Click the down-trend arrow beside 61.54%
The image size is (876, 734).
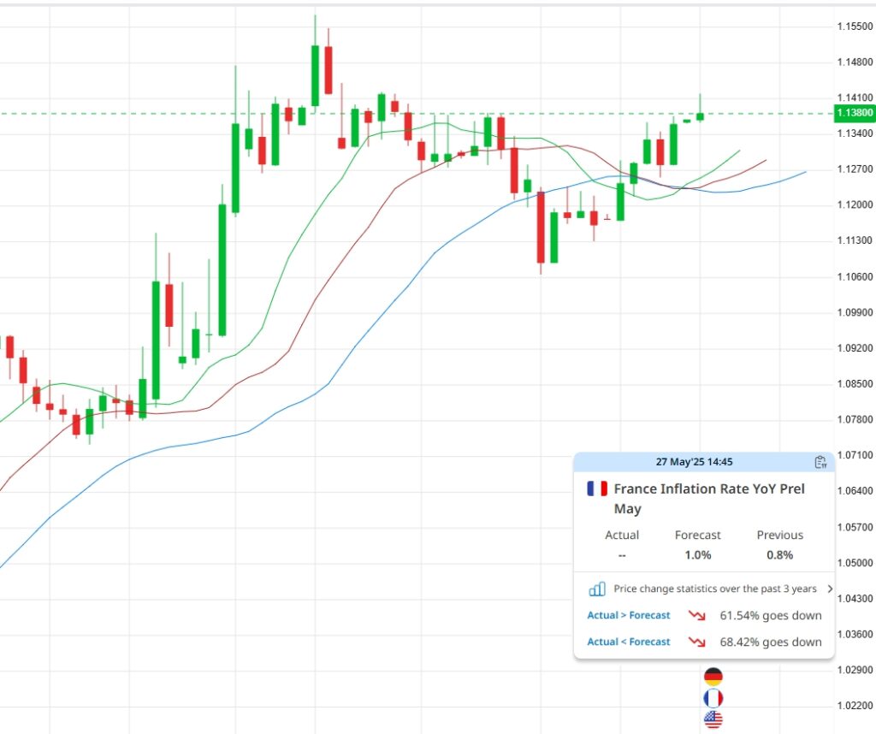(x=697, y=615)
